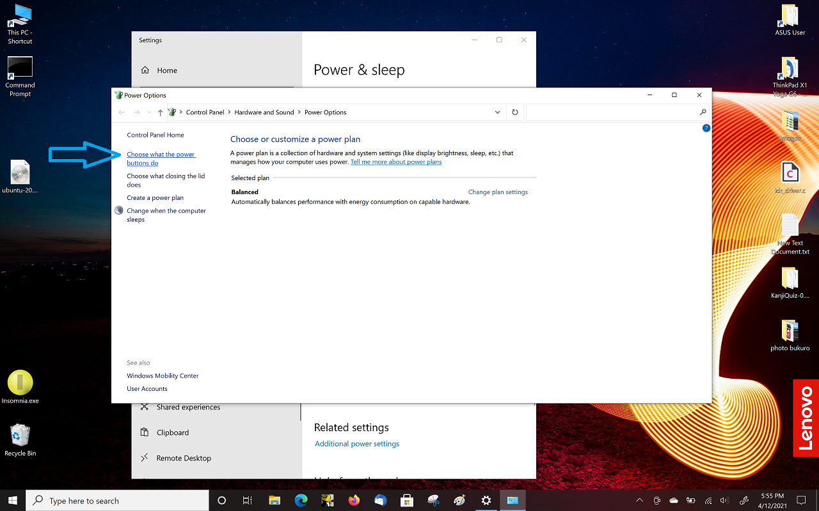Click the Remote Desktop icon in Settings
This screenshot has height=511, width=819.
pos(145,458)
